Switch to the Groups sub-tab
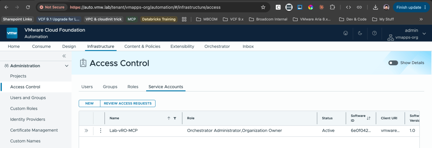The width and height of the screenshot is (432, 148). (x=110, y=87)
